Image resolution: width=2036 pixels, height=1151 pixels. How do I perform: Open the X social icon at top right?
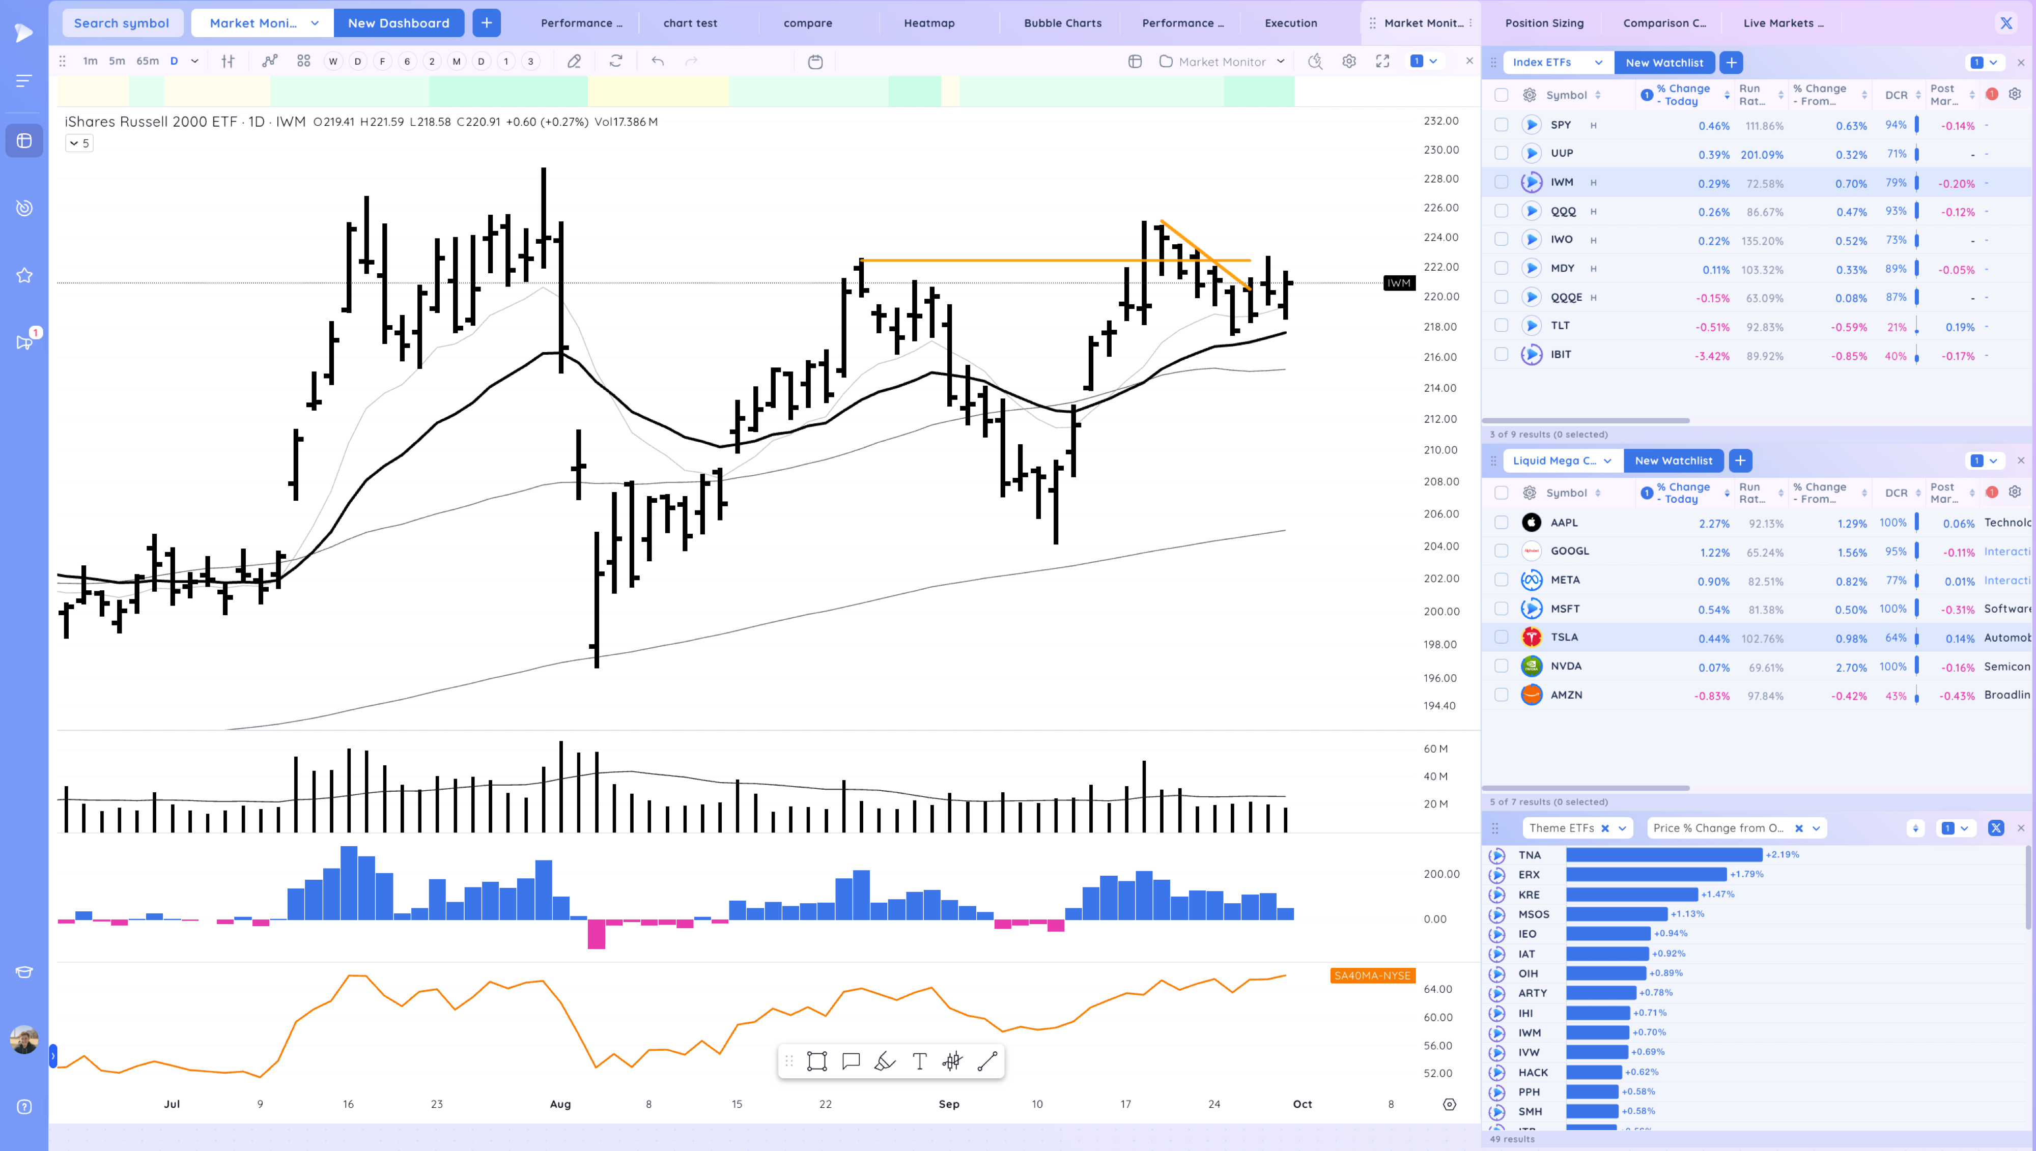pos(2006,23)
